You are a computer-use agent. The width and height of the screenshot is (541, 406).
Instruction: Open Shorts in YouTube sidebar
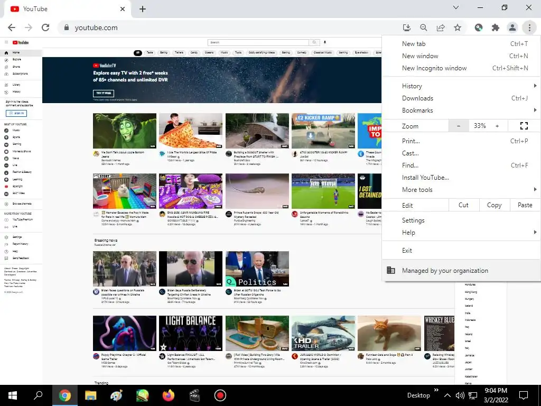[x=16, y=67]
